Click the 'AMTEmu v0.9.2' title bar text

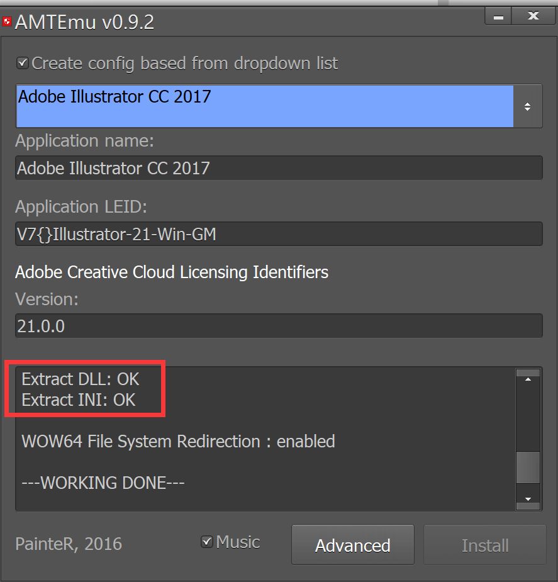coord(84,23)
